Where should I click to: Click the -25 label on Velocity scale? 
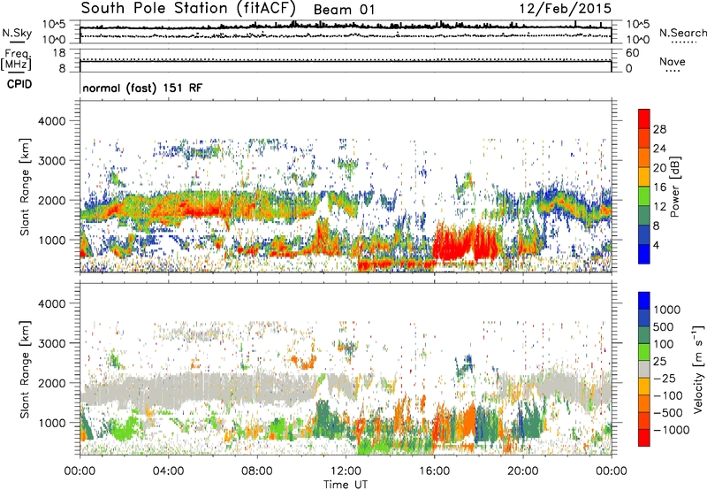(x=665, y=378)
